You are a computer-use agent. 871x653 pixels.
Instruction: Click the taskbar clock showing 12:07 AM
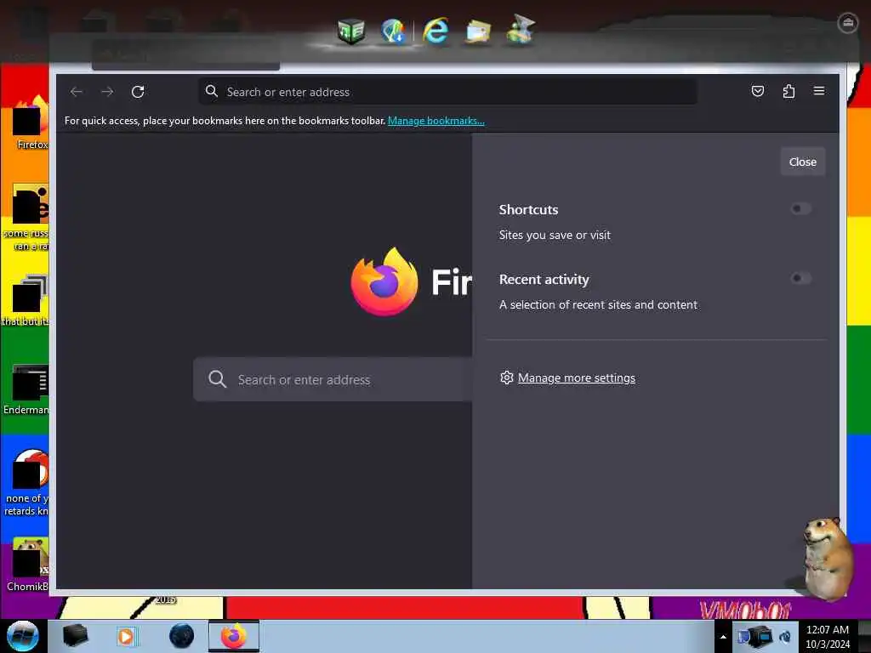(x=827, y=636)
